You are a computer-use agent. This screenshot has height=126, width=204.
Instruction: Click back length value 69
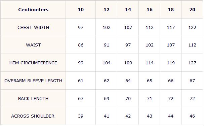[107, 99]
